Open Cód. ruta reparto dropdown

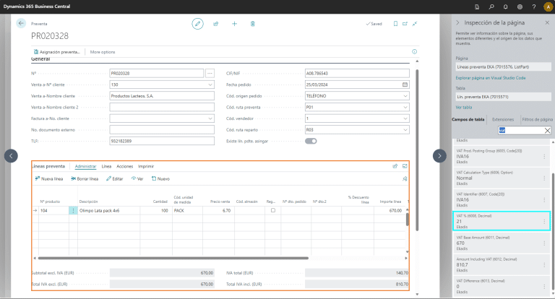(x=405, y=129)
